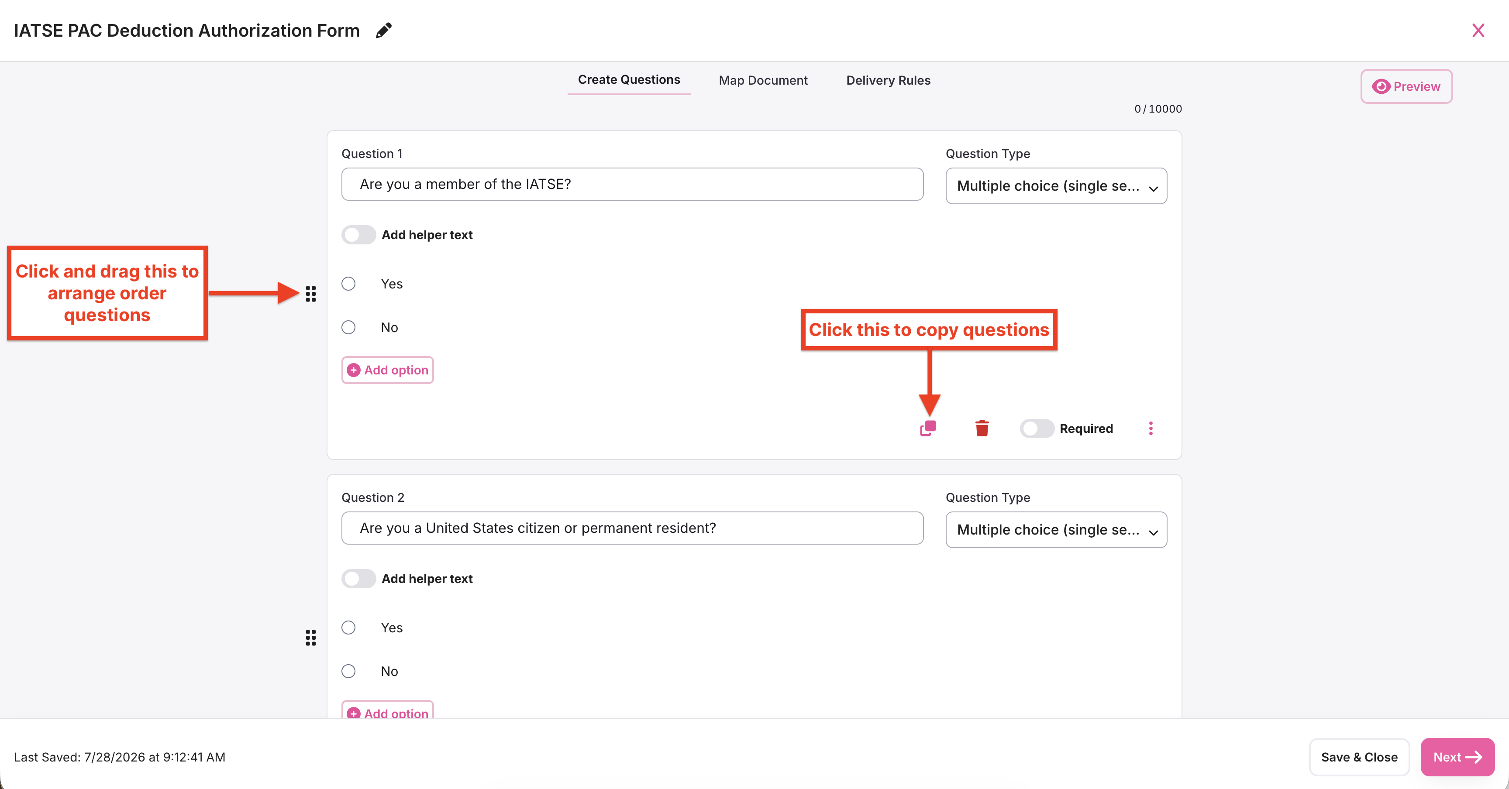
Task: Click the Next button
Action: pyautogui.click(x=1457, y=757)
